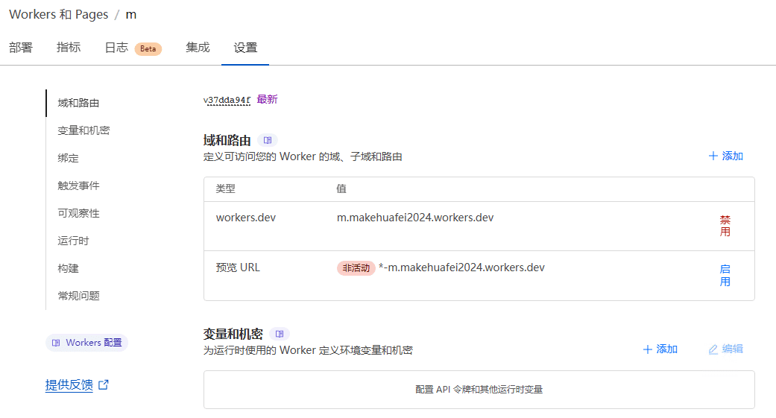Viewport: 776px width, 418px height.
Task: Click the pencil icon for 编辑
Action: coord(713,349)
